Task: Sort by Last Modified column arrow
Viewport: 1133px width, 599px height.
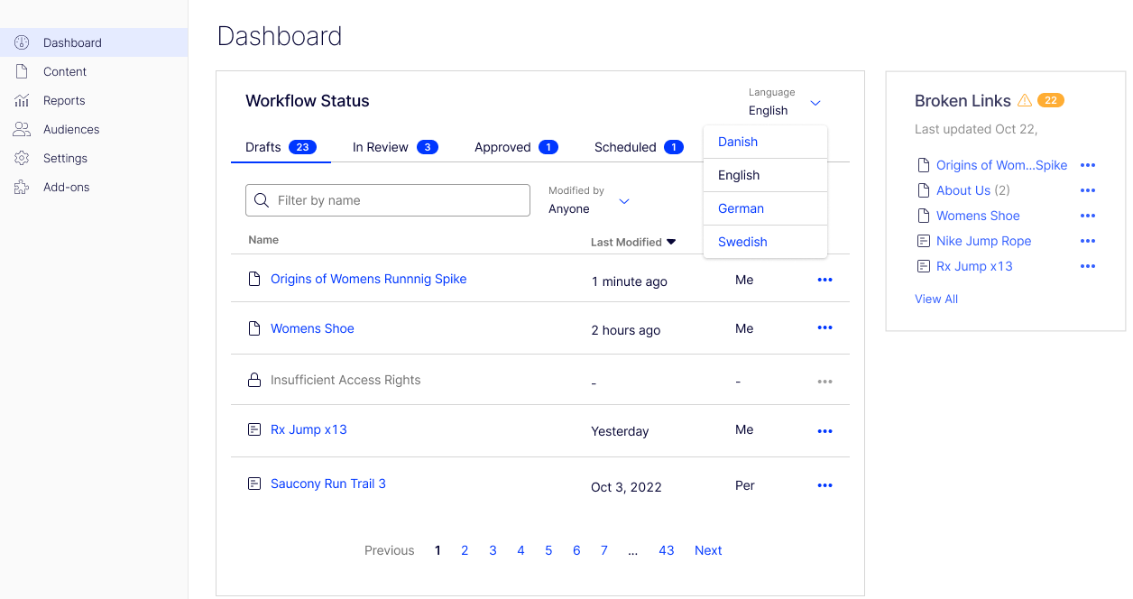Action: point(671,242)
